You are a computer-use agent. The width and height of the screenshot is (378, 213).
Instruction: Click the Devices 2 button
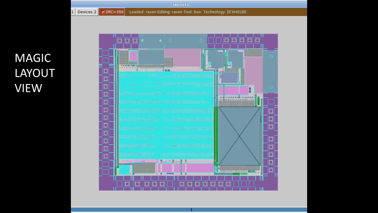pyautogui.click(x=87, y=12)
